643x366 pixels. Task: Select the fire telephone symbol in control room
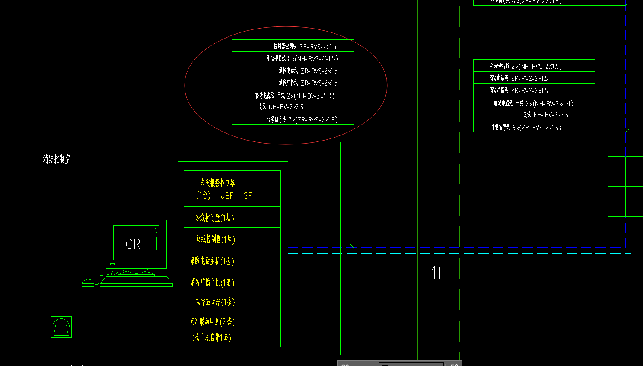coord(61,327)
